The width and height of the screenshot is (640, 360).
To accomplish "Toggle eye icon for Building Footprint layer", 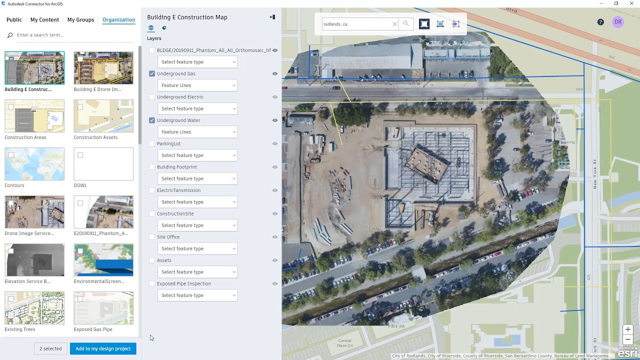I will point(275,167).
